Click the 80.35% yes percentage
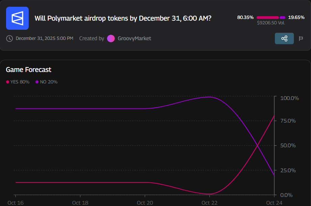The width and height of the screenshot is (311, 206). (x=245, y=18)
